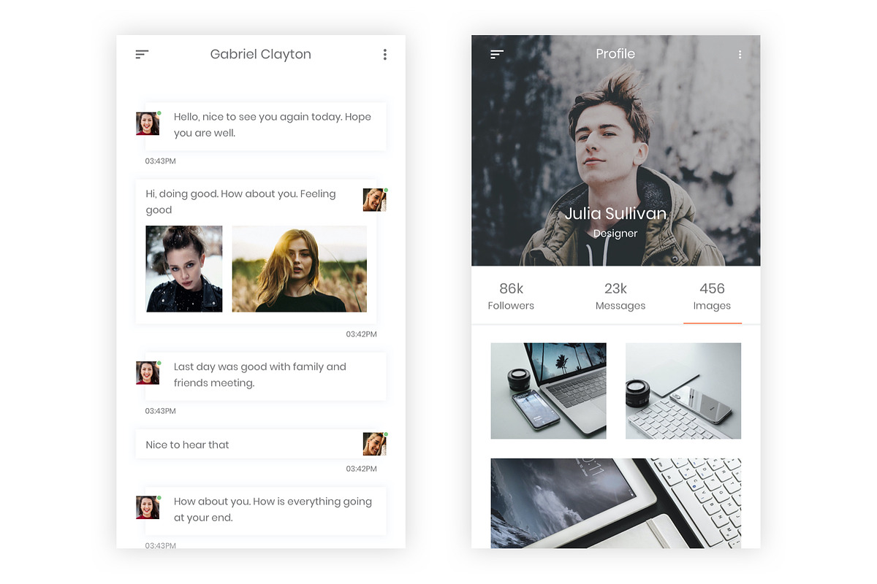
Task: Tap the avatar beside "Hi, doing good" message
Action: point(374,199)
